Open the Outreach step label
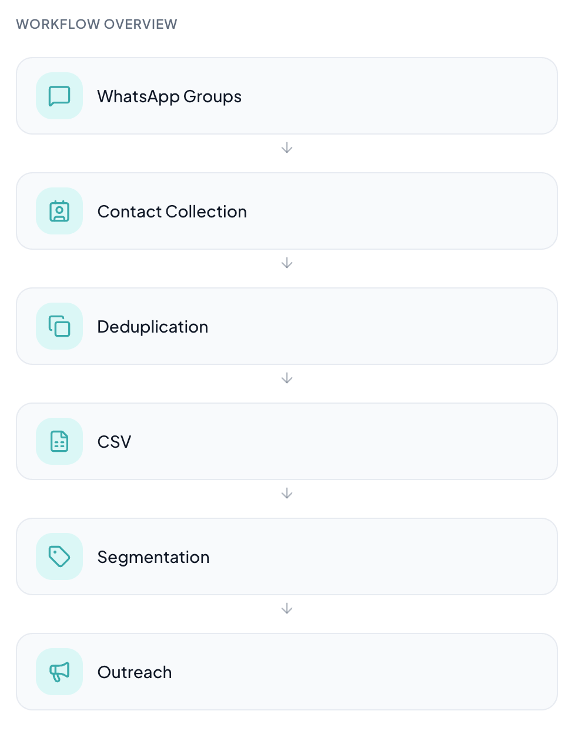575x731 pixels. coord(135,672)
